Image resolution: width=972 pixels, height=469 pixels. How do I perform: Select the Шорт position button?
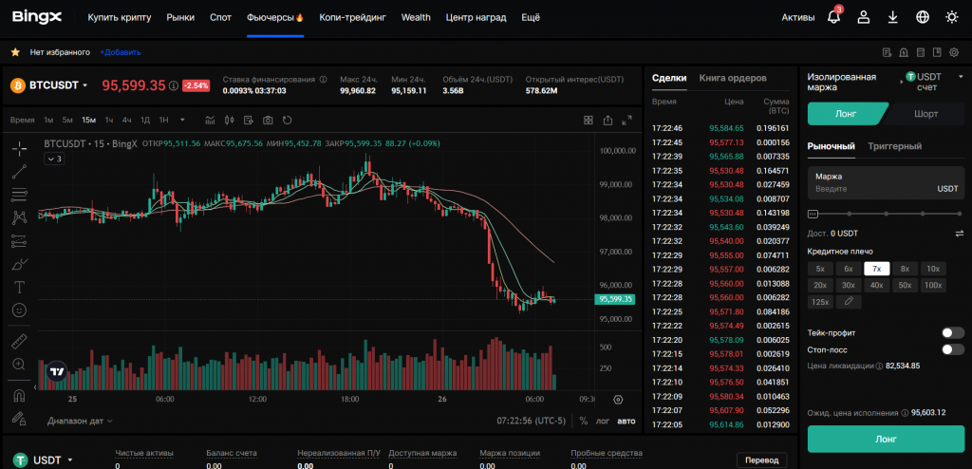(926, 114)
